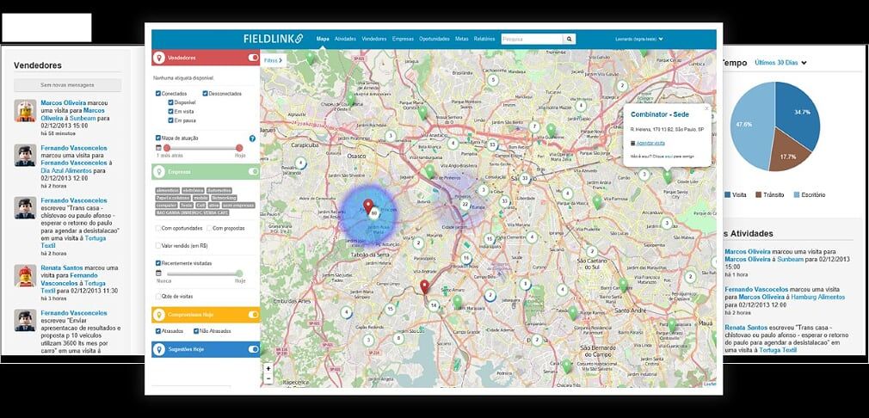
Task: Open the Empresas item in top navigation
Action: (x=403, y=39)
